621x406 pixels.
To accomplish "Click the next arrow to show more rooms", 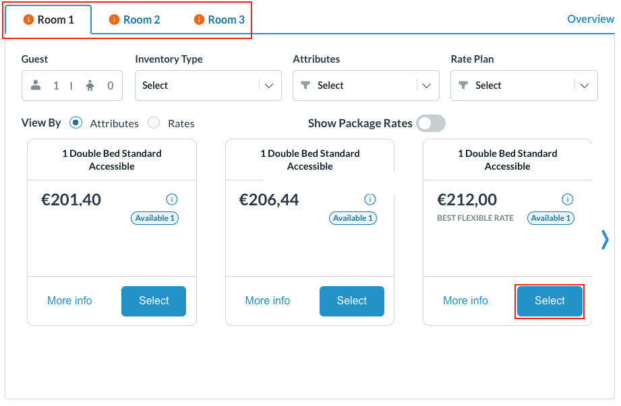I will pyautogui.click(x=605, y=240).
